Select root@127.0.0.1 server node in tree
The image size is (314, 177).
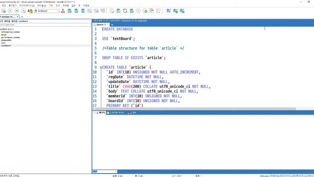(x=7, y=29)
